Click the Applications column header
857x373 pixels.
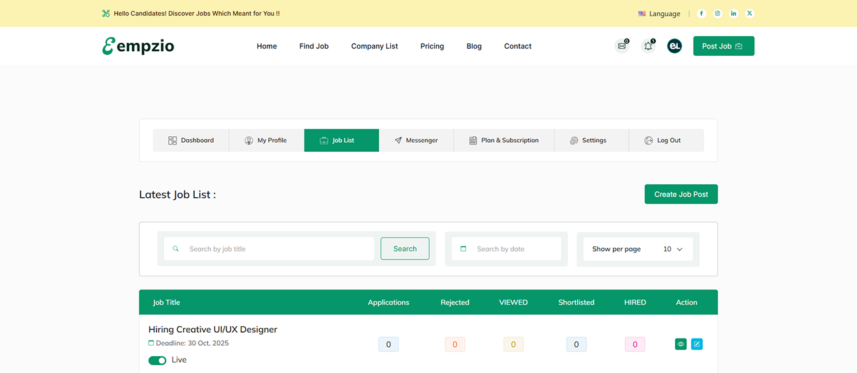point(388,302)
